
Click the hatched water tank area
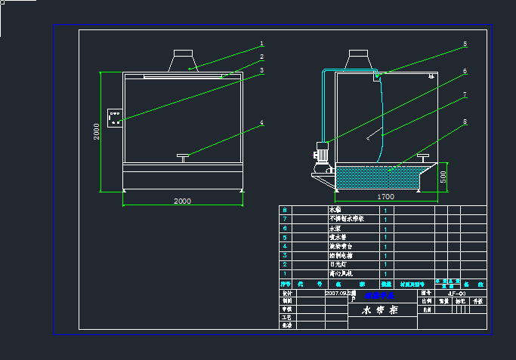click(376, 178)
